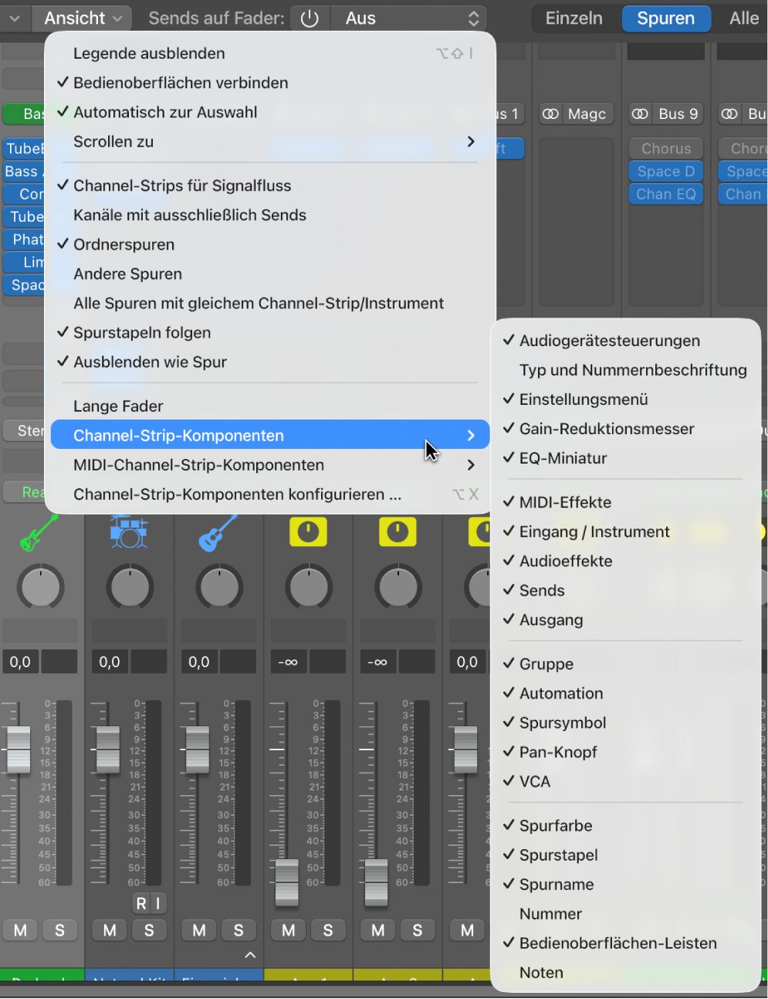Click the stereo icon next to Bus 9
The height and width of the screenshot is (999, 768).
tap(640, 114)
